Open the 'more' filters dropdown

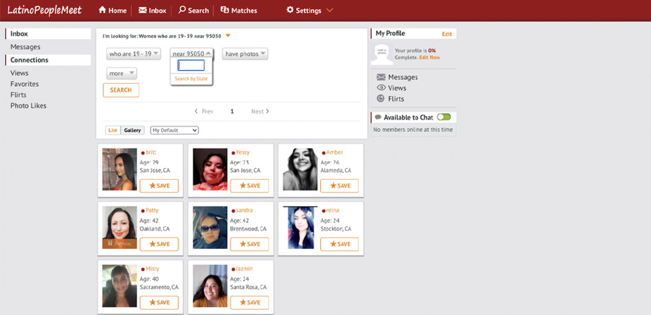click(x=122, y=74)
